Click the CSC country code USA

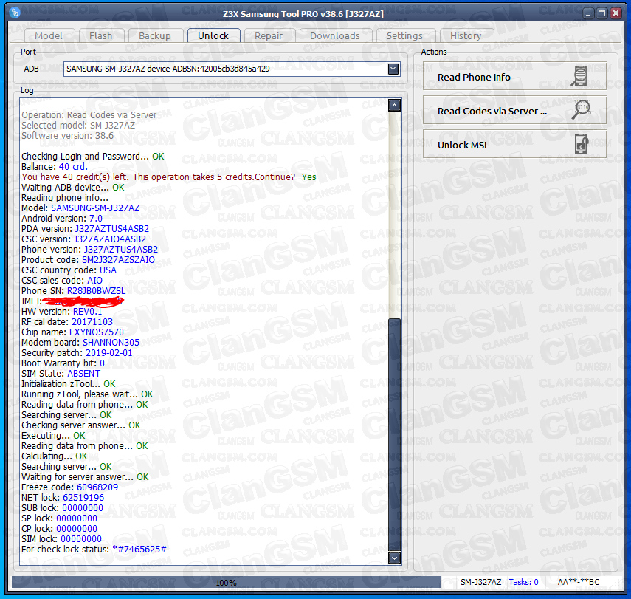[x=108, y=270]
